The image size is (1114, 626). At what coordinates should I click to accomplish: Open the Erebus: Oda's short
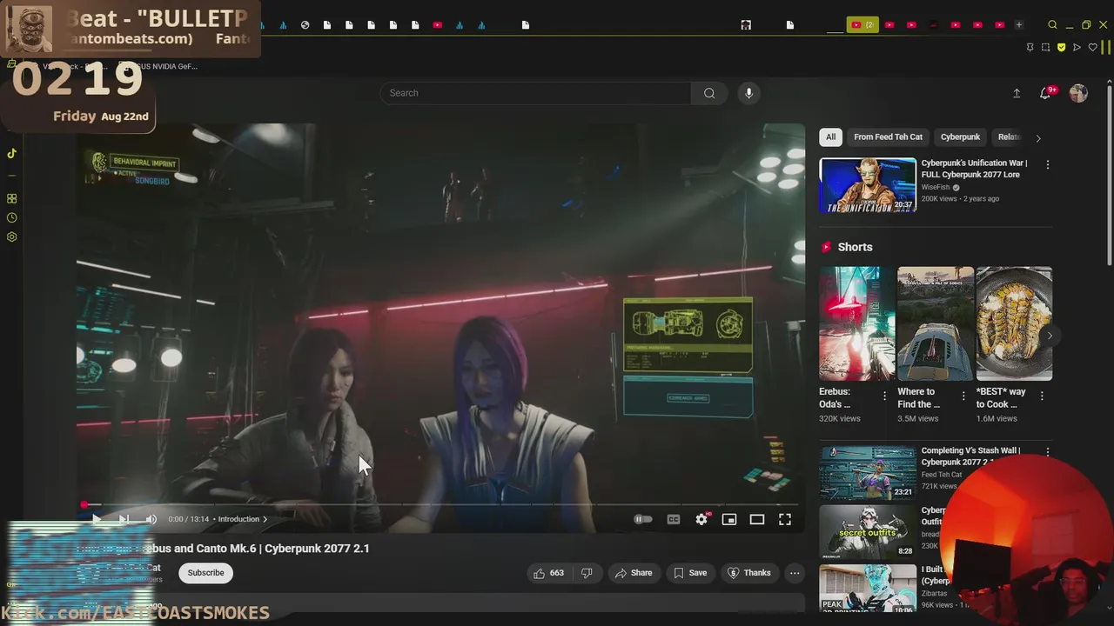[x=856, y=323]
